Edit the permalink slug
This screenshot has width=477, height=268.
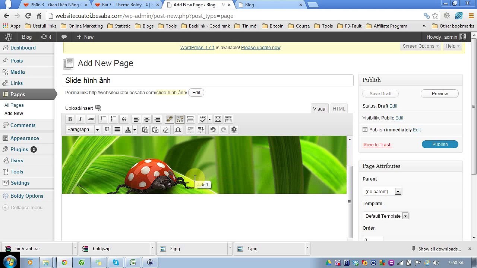(x=196, y=93)
